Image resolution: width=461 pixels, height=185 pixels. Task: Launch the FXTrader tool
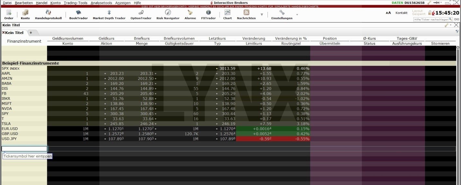coord(208,15)
